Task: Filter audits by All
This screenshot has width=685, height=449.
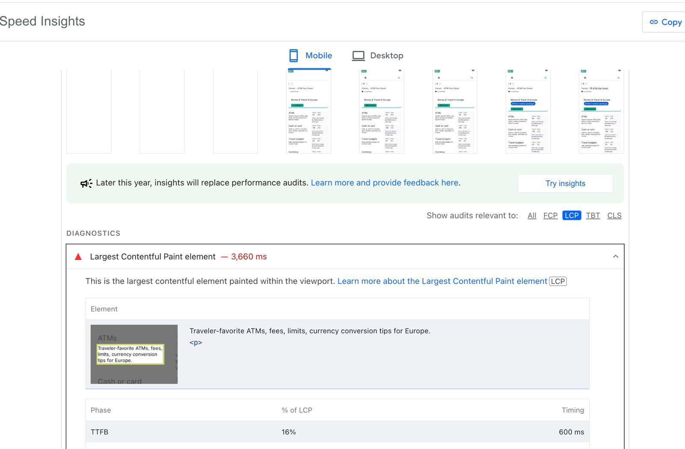Action: point(532,216)
